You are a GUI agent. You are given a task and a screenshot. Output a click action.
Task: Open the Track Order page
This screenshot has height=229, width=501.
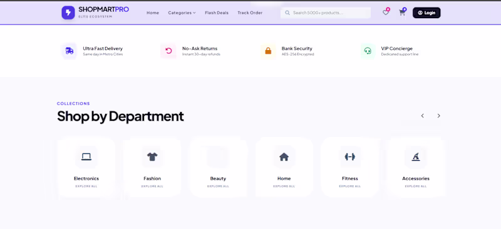click(250, 13)
